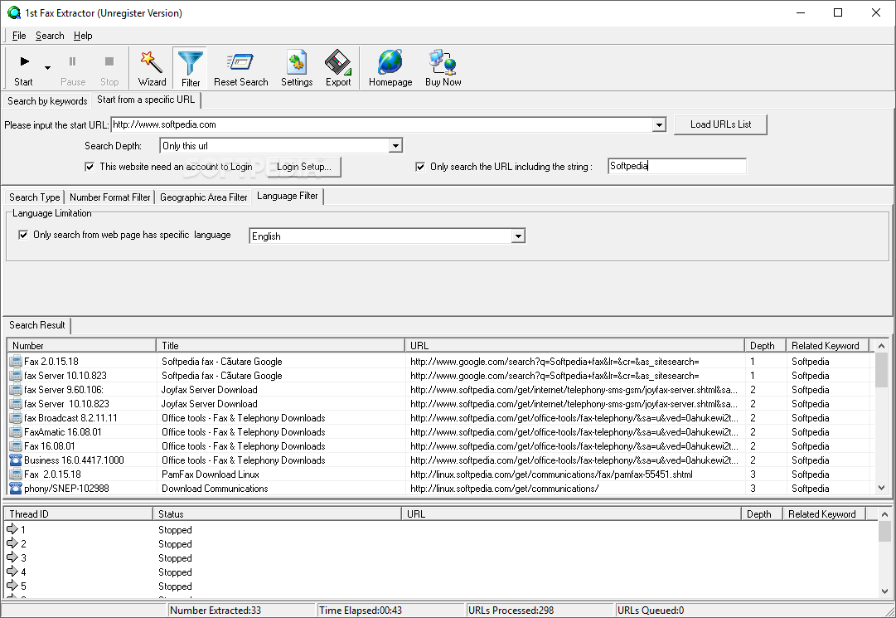Screen dimensions: 896x618
Task: Click fax icon beside fax Broadcast 8.2.11.11
Action: click(x=16, y=418)
